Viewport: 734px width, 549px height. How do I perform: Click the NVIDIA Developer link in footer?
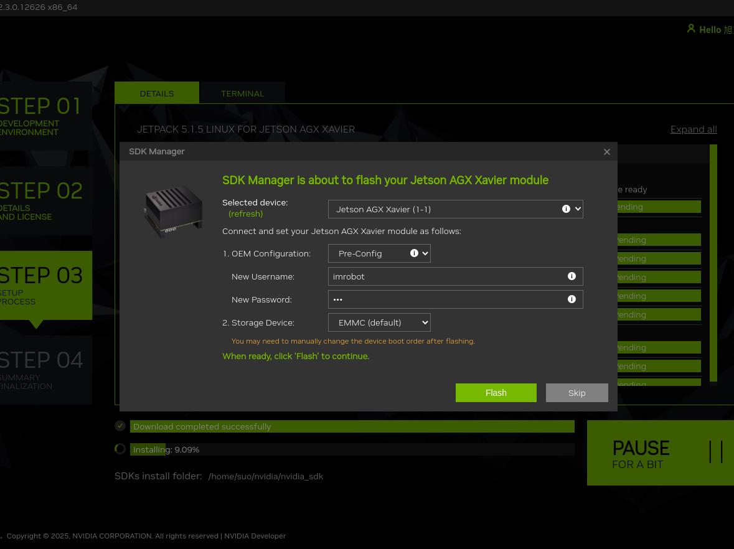pos(255,536)
